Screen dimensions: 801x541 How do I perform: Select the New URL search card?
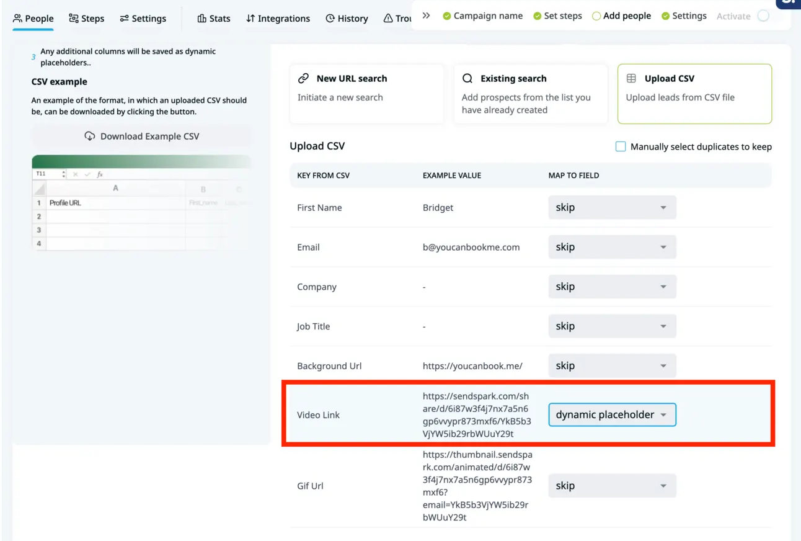click(367, 94)
